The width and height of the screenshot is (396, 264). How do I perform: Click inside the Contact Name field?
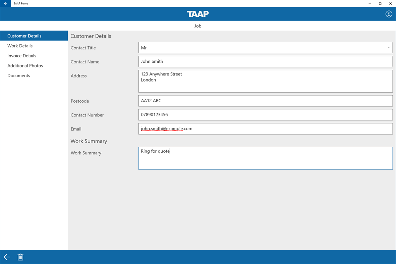pos(266,61)
